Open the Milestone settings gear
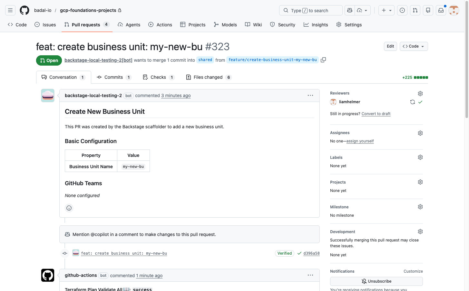The height and width of the screenshot is (291, 469). pyautogui.click(x=420, y=207)
